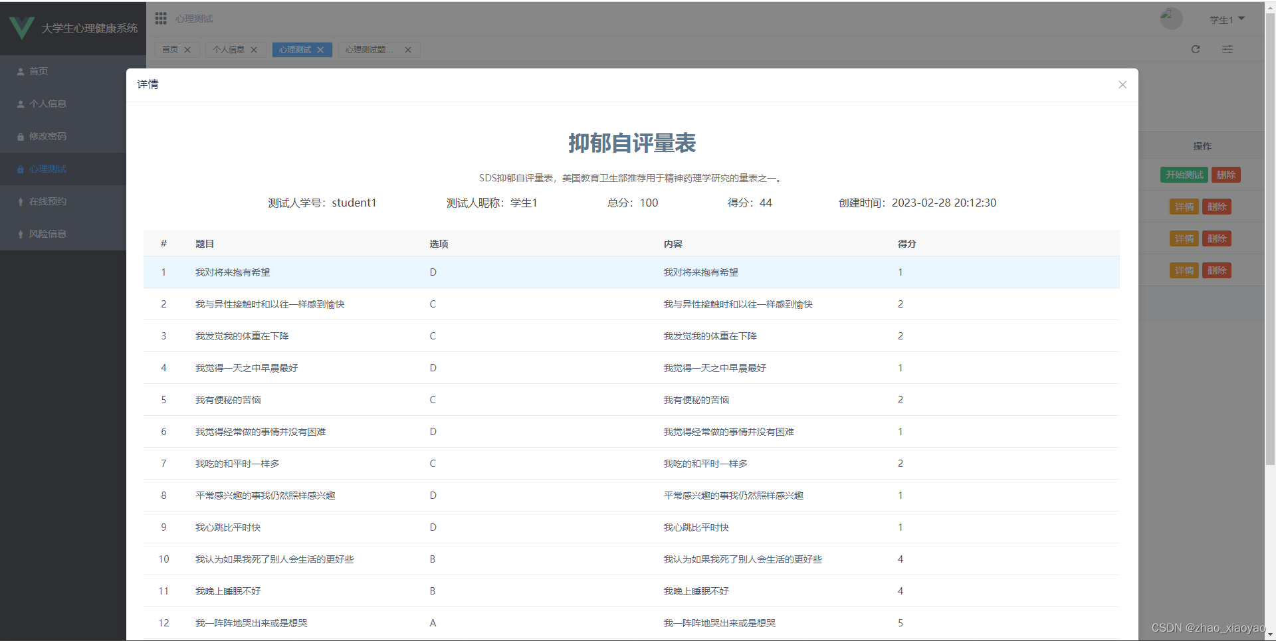Image resolution: width=1276 pixels, height=641 pixels.
Task: Click the 内容 cell 我晚上睡眠不好
Action: coord(696,591)
